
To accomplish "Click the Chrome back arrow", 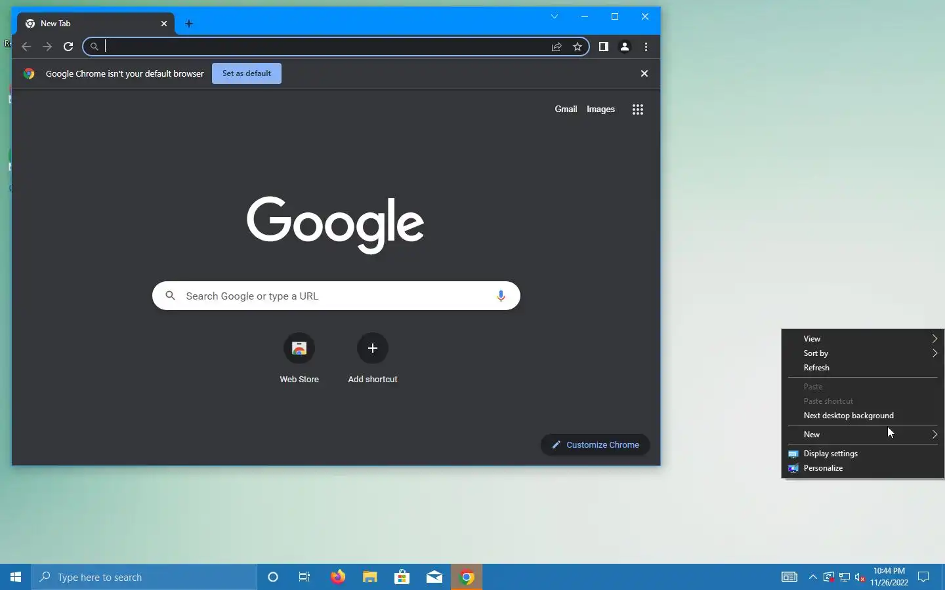I will (x=26, y=47).
